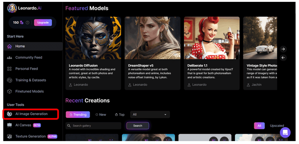Select the Top tab
Viewport: 299px width, 144px height.
pos(120,114)
